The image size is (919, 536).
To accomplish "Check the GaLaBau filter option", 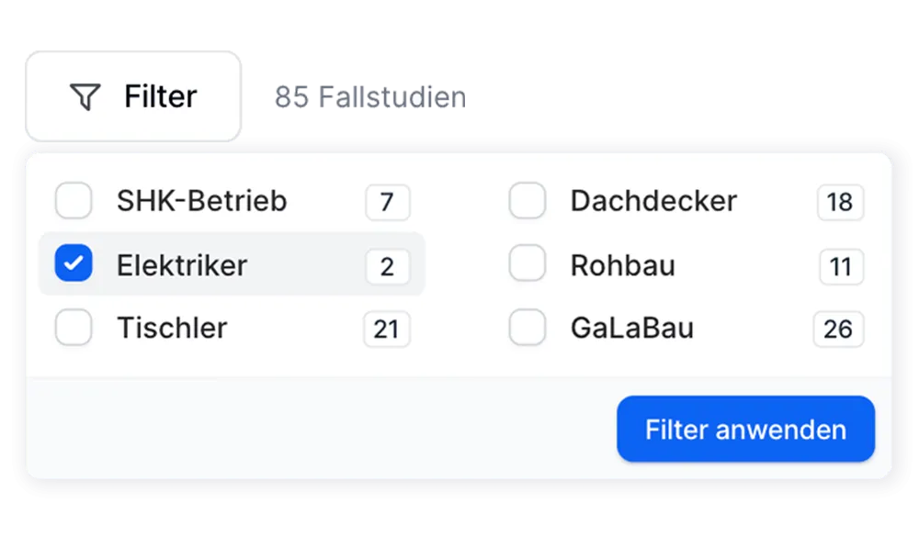I will [527, 328].
